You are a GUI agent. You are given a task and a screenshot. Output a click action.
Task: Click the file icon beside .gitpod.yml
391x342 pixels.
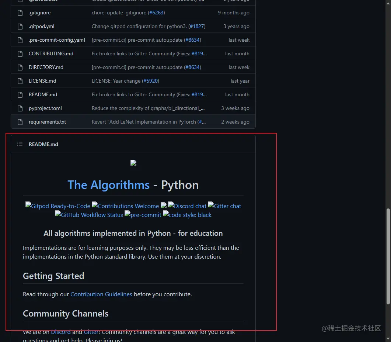20,27
